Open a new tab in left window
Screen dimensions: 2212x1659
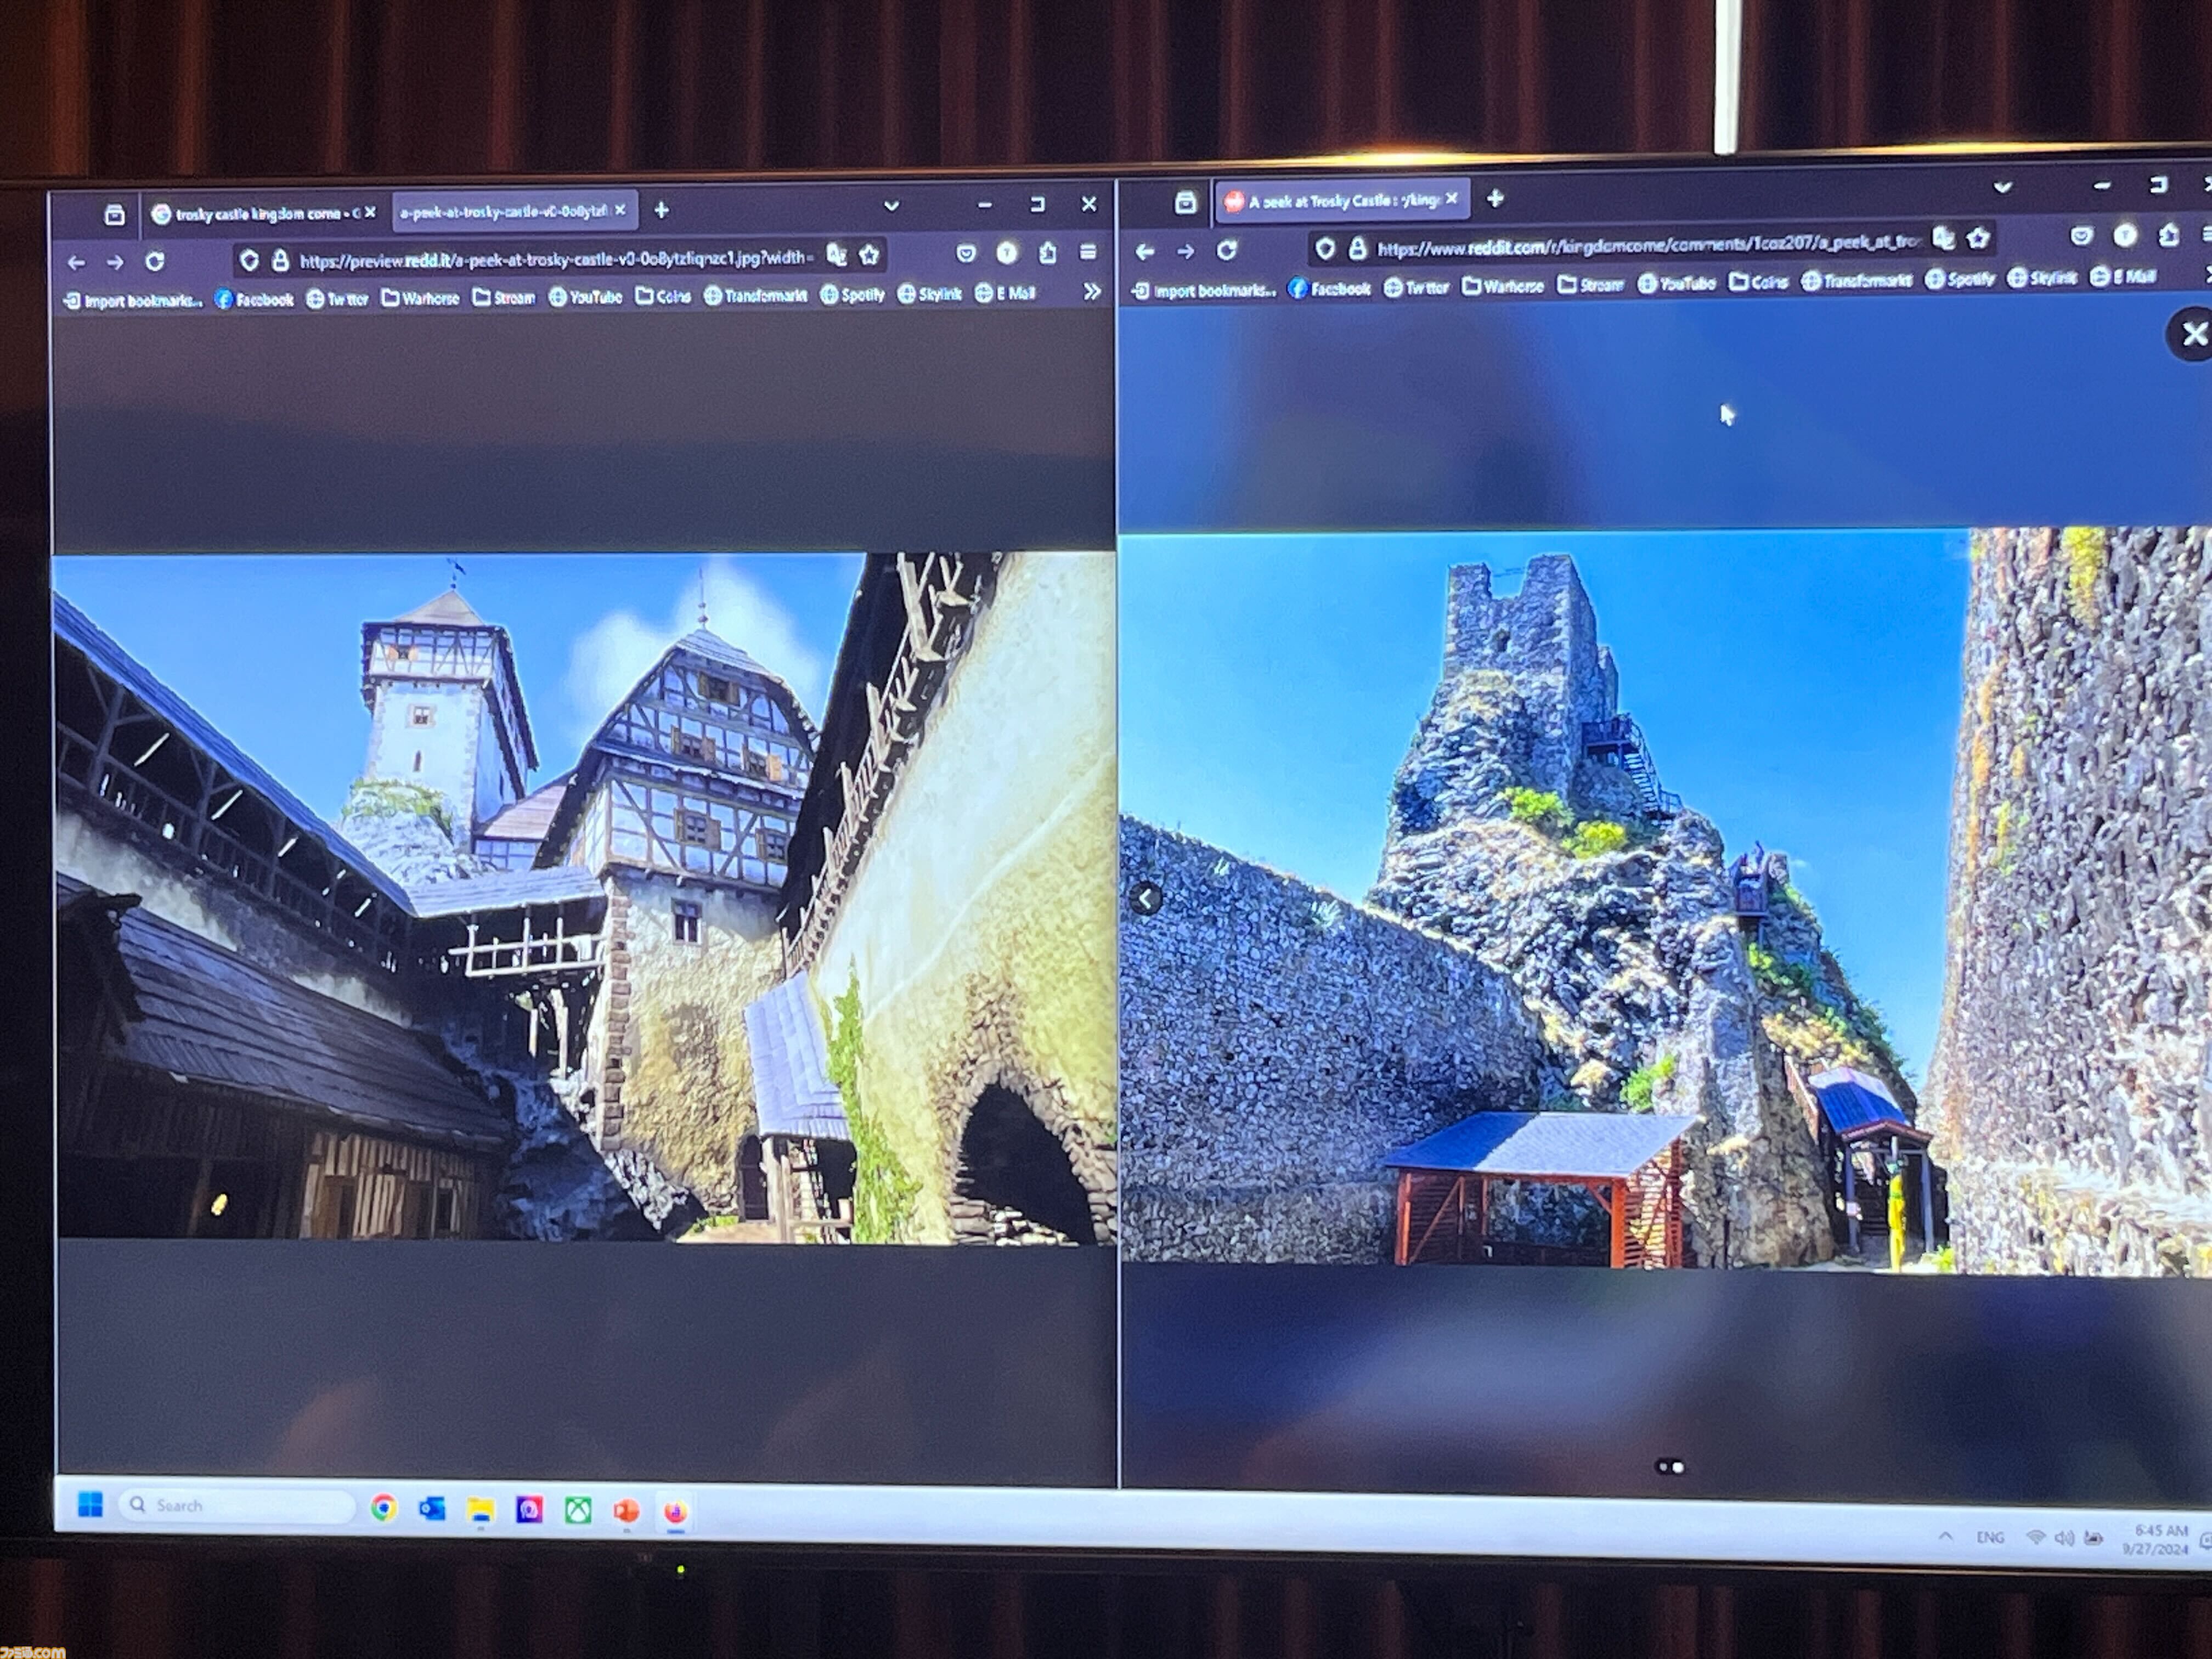(x=661, y=210)
